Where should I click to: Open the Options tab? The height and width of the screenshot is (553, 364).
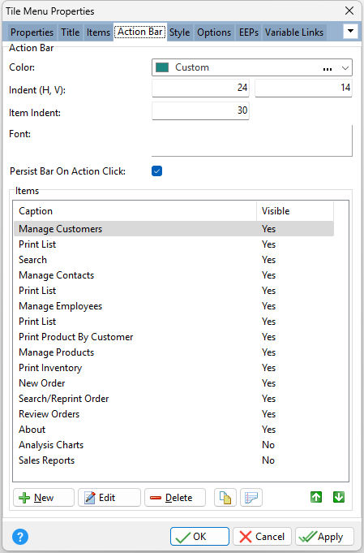tap(214, 32)
